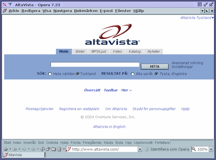216x160 pixels.
Task: Open AltaVista in English link
Action: click(x=109, y=127)
